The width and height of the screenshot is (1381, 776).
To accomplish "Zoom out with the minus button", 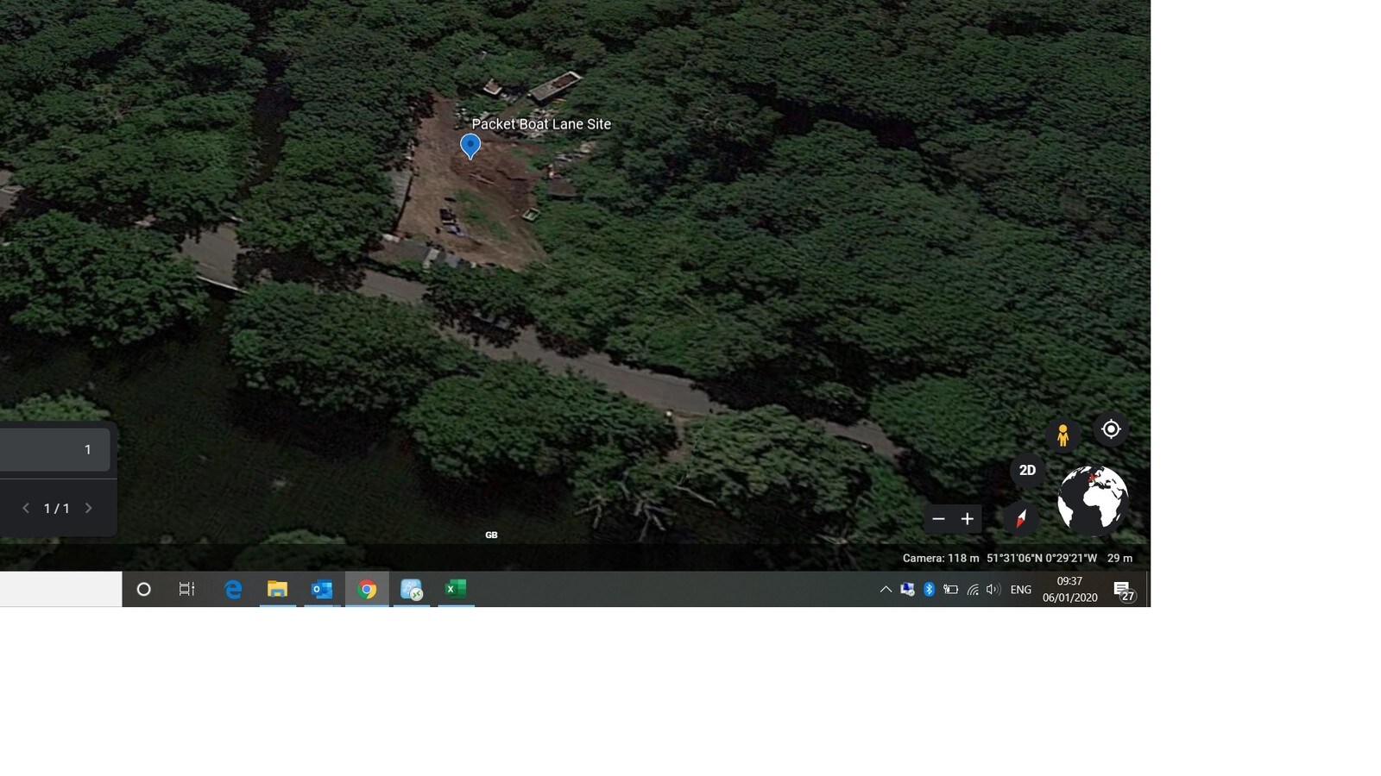I will click(x=938, y=519).
